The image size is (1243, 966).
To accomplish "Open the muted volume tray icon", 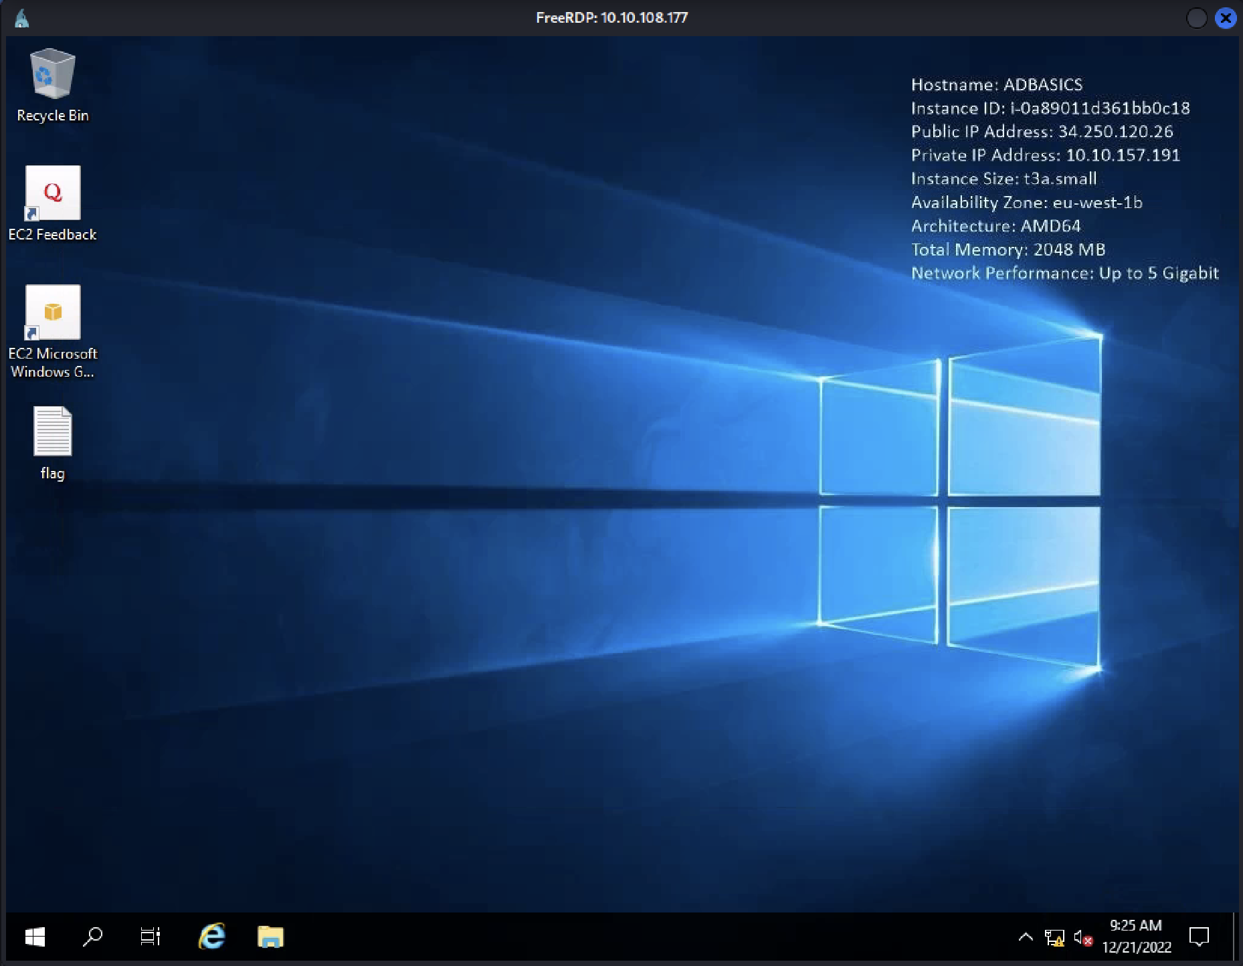I will (1082, 938).
